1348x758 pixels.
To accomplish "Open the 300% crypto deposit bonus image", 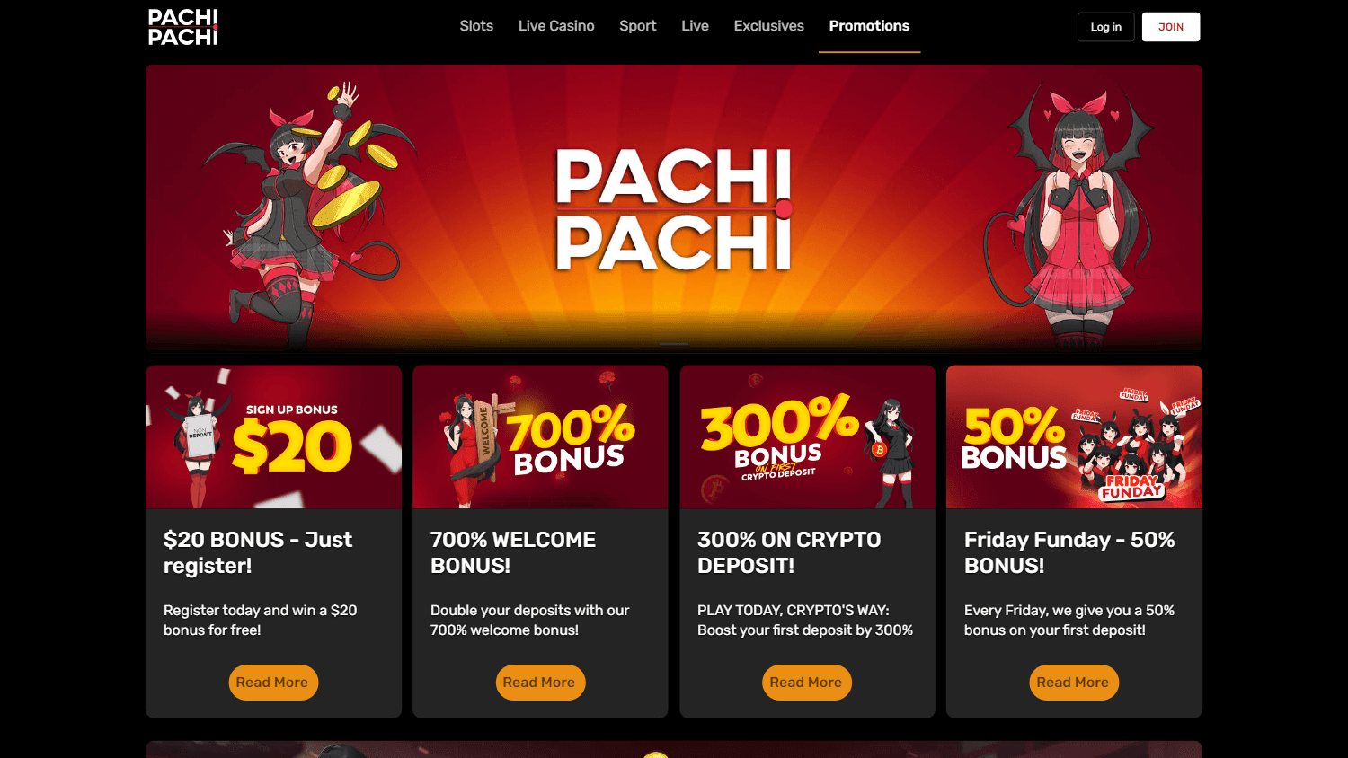I will pyautogui.click(x=807, y=436).
